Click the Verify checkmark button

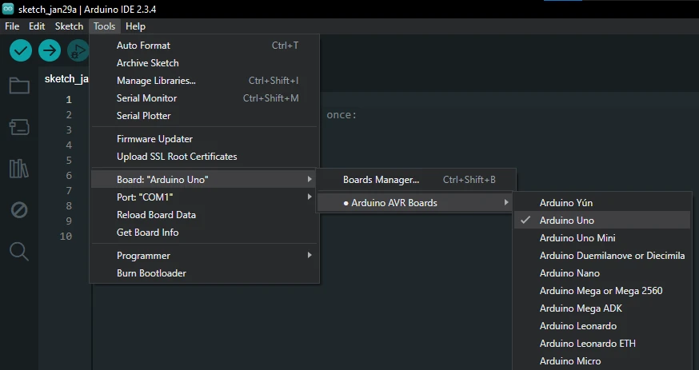(21, 50)
